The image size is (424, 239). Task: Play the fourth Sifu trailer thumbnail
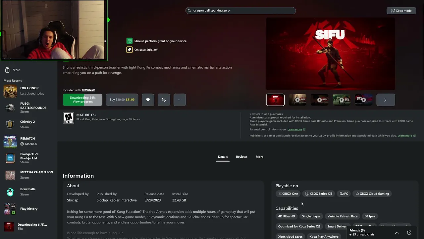pos(342,100)
